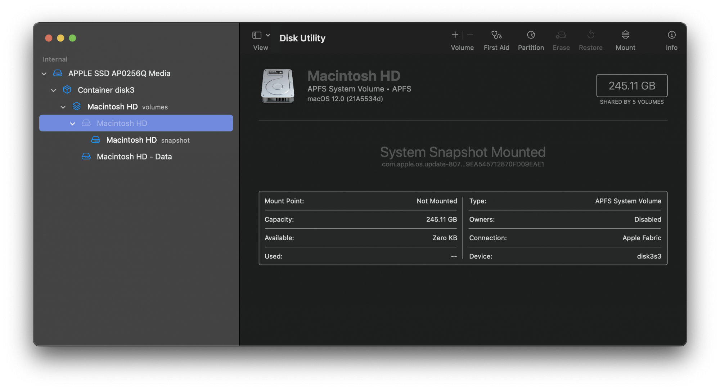Click the disk3s3 device value
The height and width of the screenshot is (390, 720).
tap(649, 256)
